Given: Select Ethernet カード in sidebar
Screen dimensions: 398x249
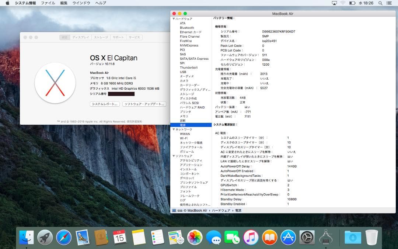Looking at the screenshot, I should tap(191, 32).
